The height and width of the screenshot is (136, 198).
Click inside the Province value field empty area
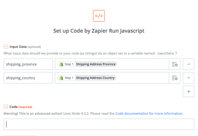pyautogui.click(x=143, y=64)
